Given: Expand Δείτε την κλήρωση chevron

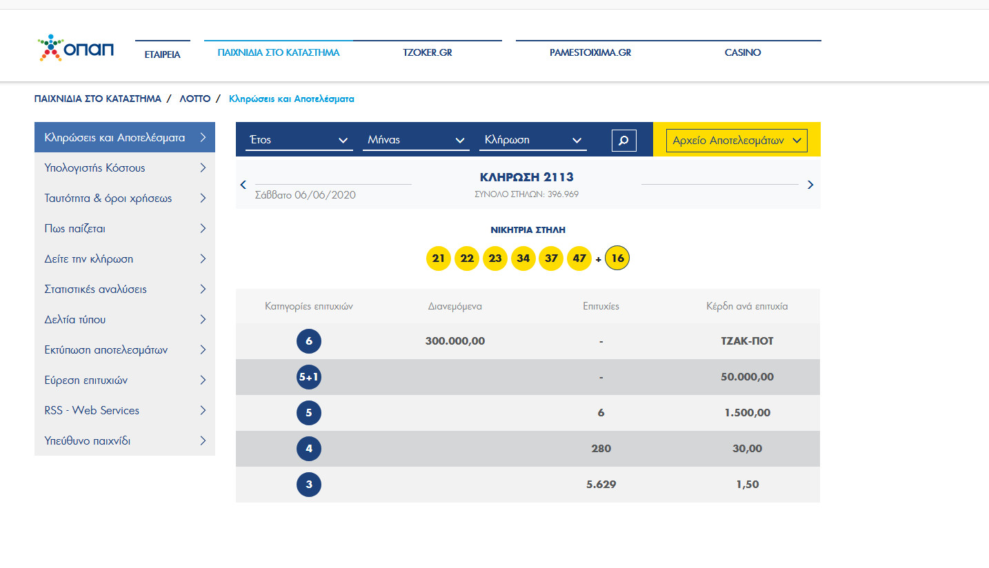Looking at the screenshot, I should tap(203, 258).
